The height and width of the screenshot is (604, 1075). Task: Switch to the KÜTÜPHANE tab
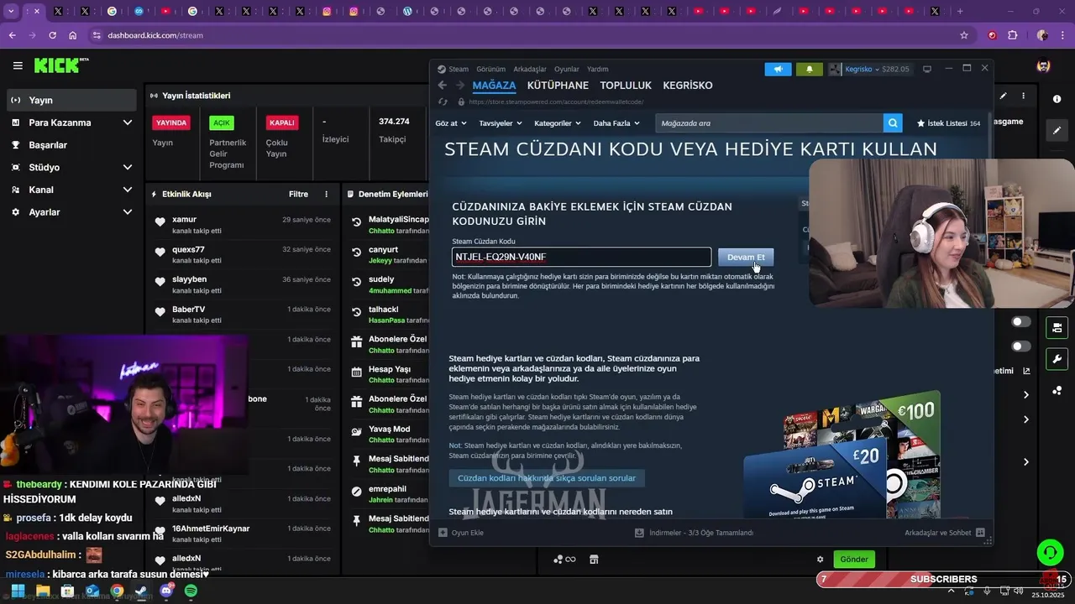(558, 86)
